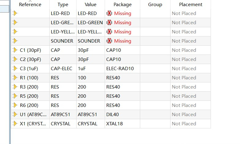
Task: Click the component icon in the LED-RED row
Action: pyautogui.click(x=15, y=13)
